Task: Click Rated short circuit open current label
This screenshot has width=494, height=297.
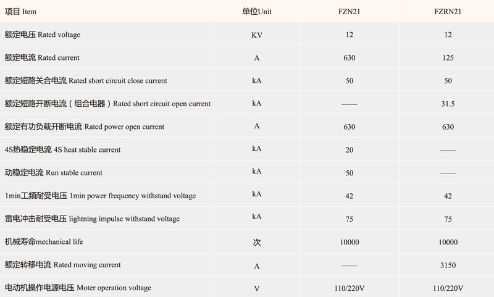Action: tap(107, 104)
